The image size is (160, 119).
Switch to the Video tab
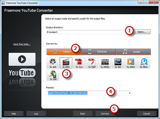64,52
